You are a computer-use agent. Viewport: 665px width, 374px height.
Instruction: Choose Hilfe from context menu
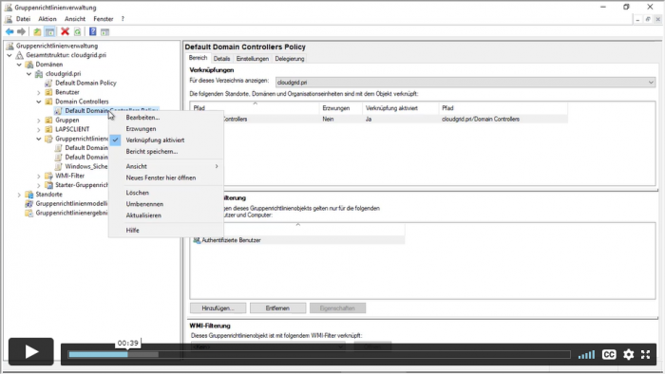166,231
